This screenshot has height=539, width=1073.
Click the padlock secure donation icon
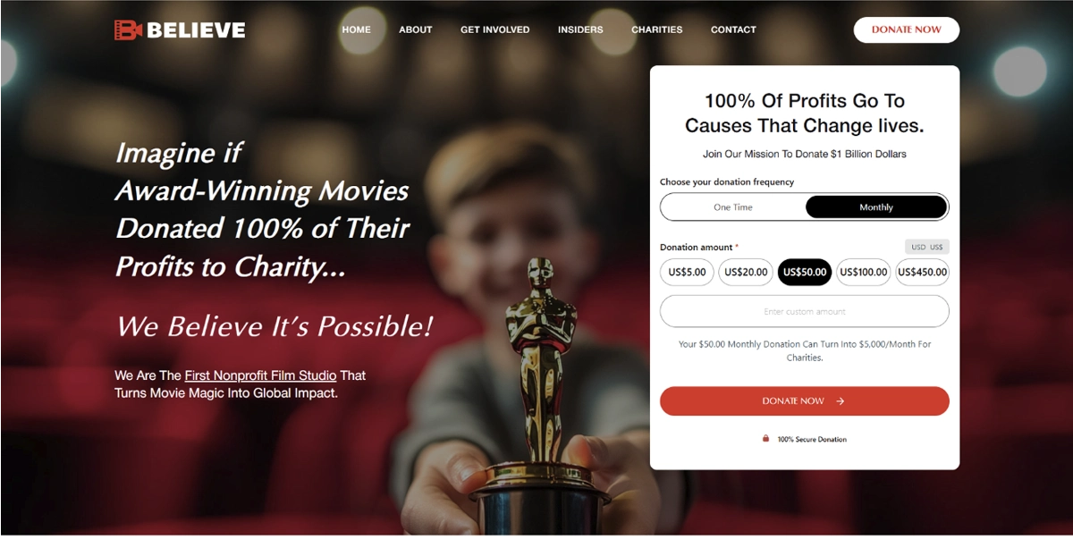tap(765, 439)
